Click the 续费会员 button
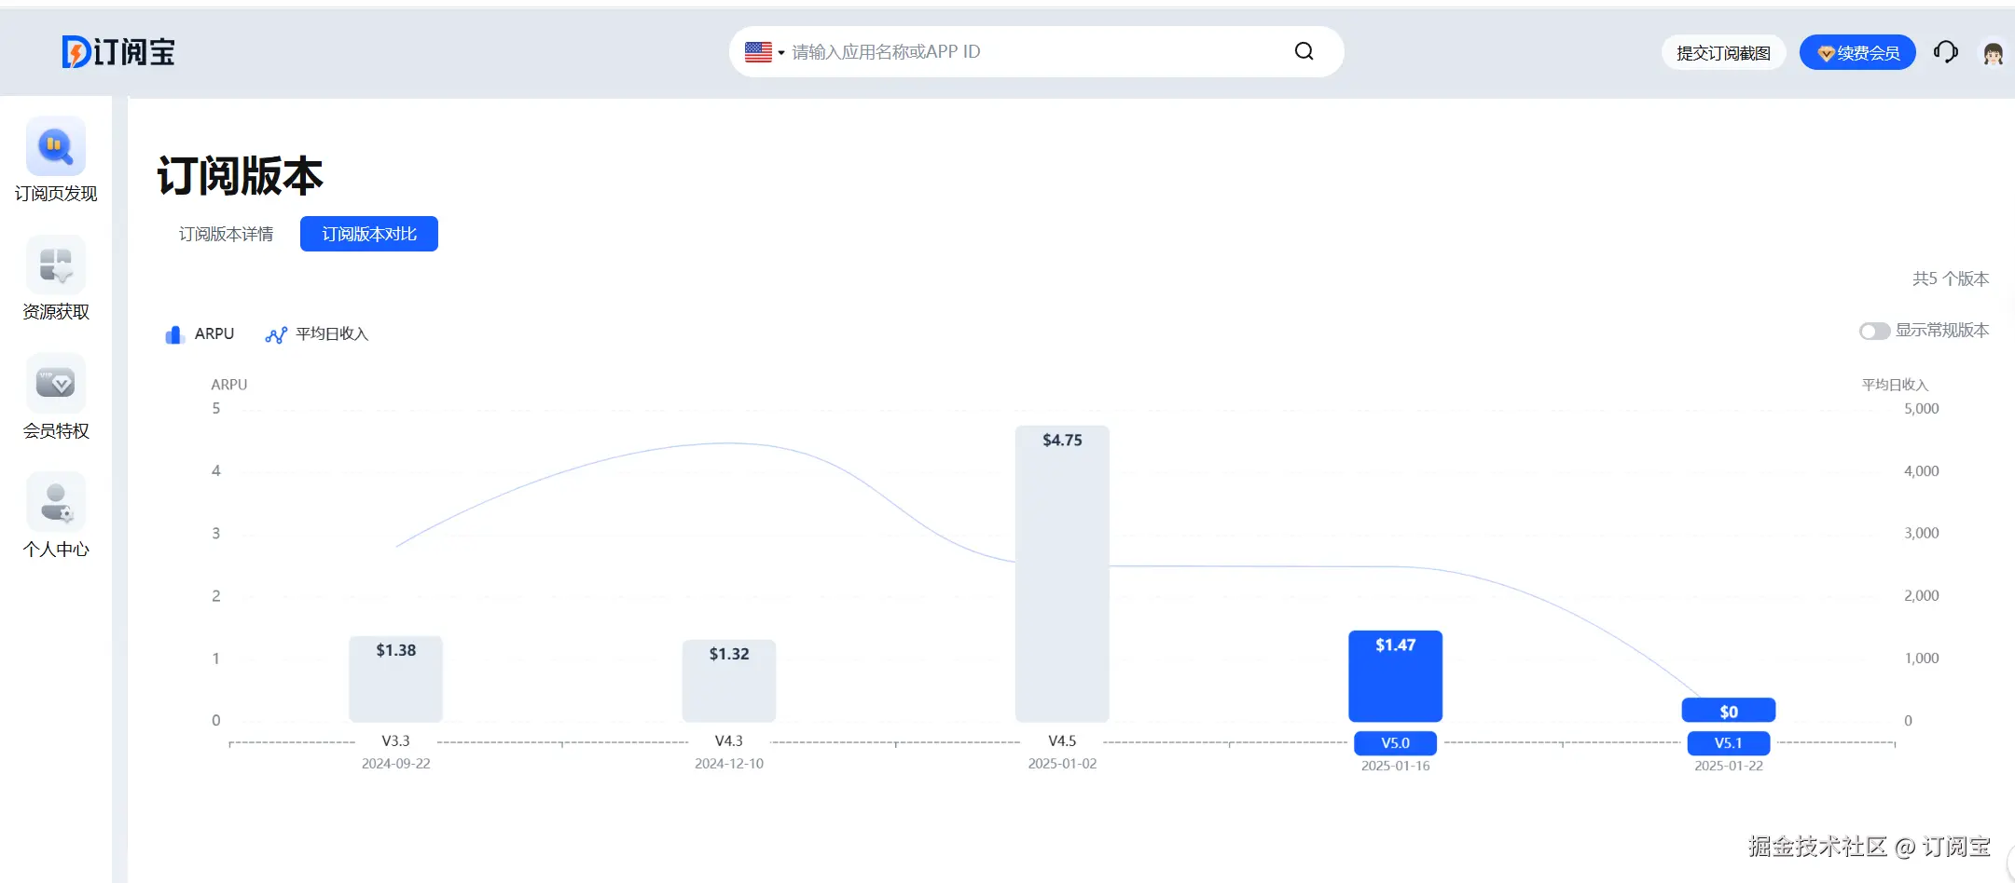Viewport: 2015px width, 883px height. (x=1856, y=53)
